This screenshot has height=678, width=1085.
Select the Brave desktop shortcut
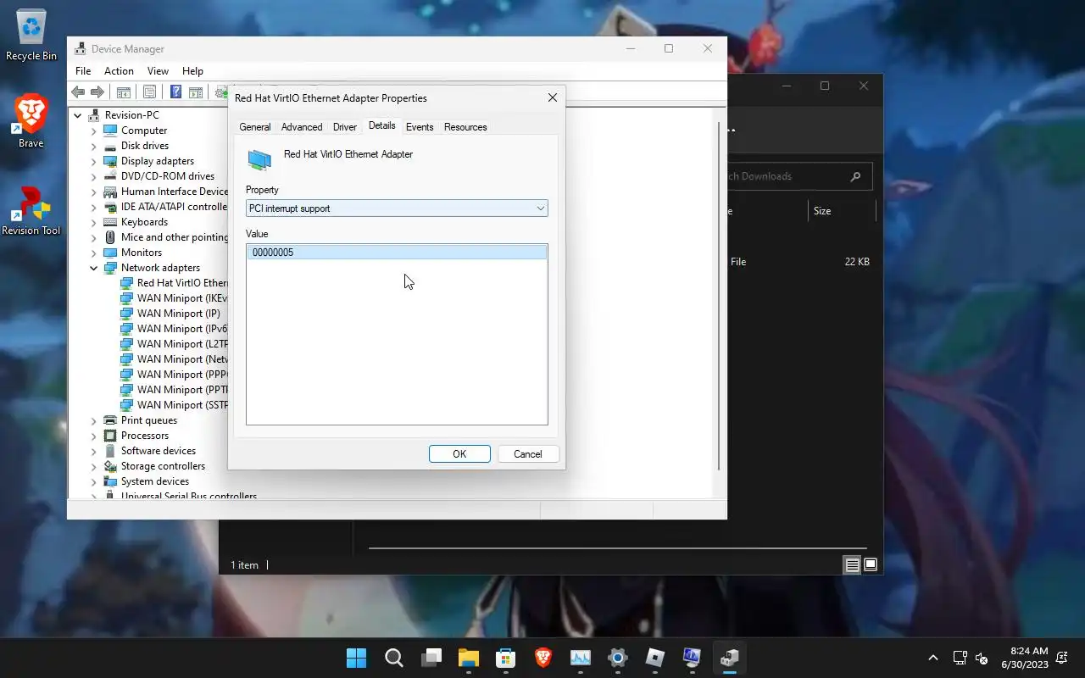click(x=31, y=121)
